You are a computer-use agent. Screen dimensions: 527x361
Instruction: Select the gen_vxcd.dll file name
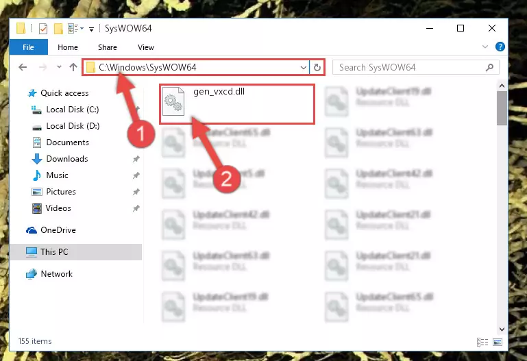pyautogui.click(x=219, y=91)
